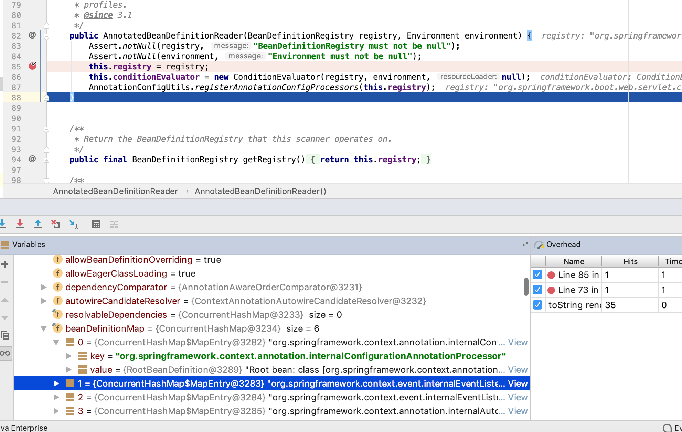Viewport: 682px width, 432px height.
Task: Open the Evaluate Expression calculator icon
Action: pyautogui.click(x=96, y=224)
